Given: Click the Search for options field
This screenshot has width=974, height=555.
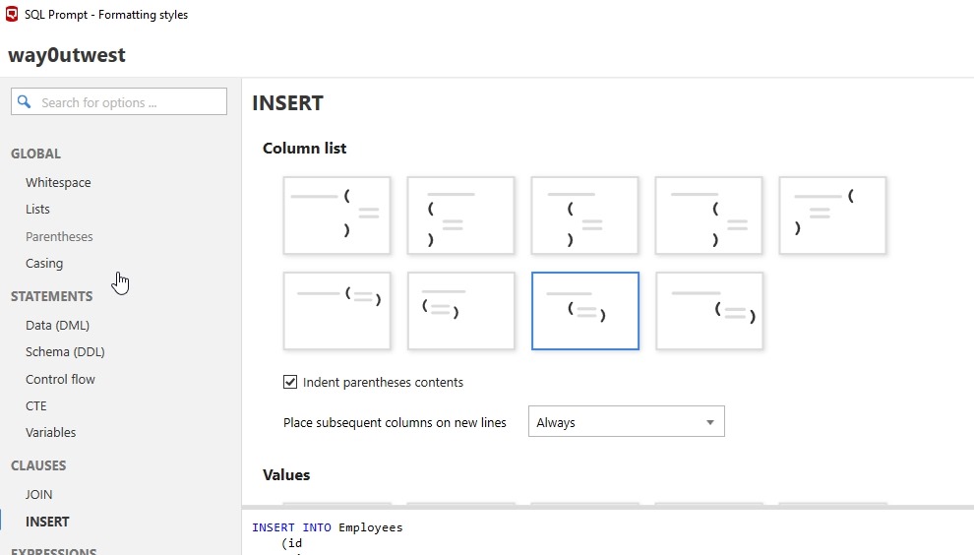Looking at the screenshot, I should pyautogui.click(x=128, y=102).
